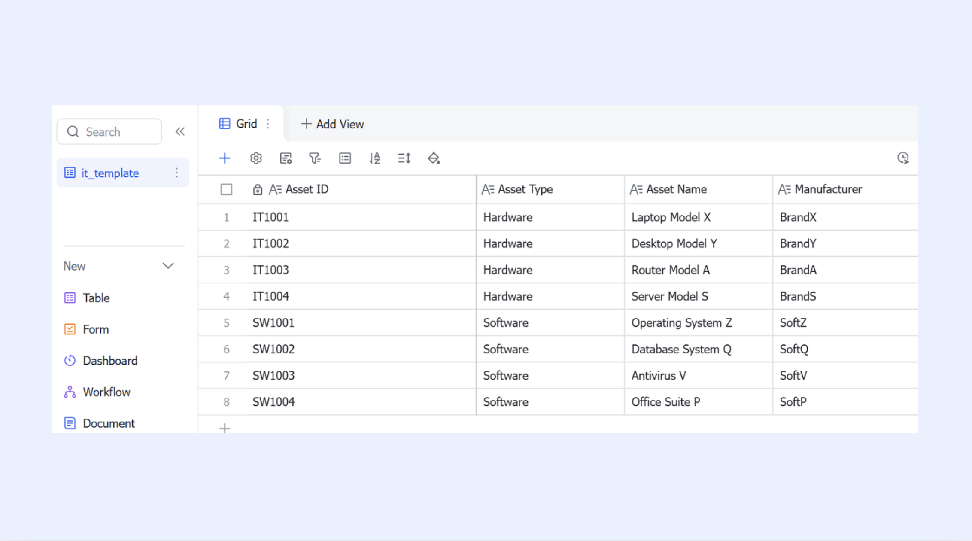The height and width of the screenshot is (541, 972).
Task: Open three-dot menu next to it_template
Action: [176, 173]
